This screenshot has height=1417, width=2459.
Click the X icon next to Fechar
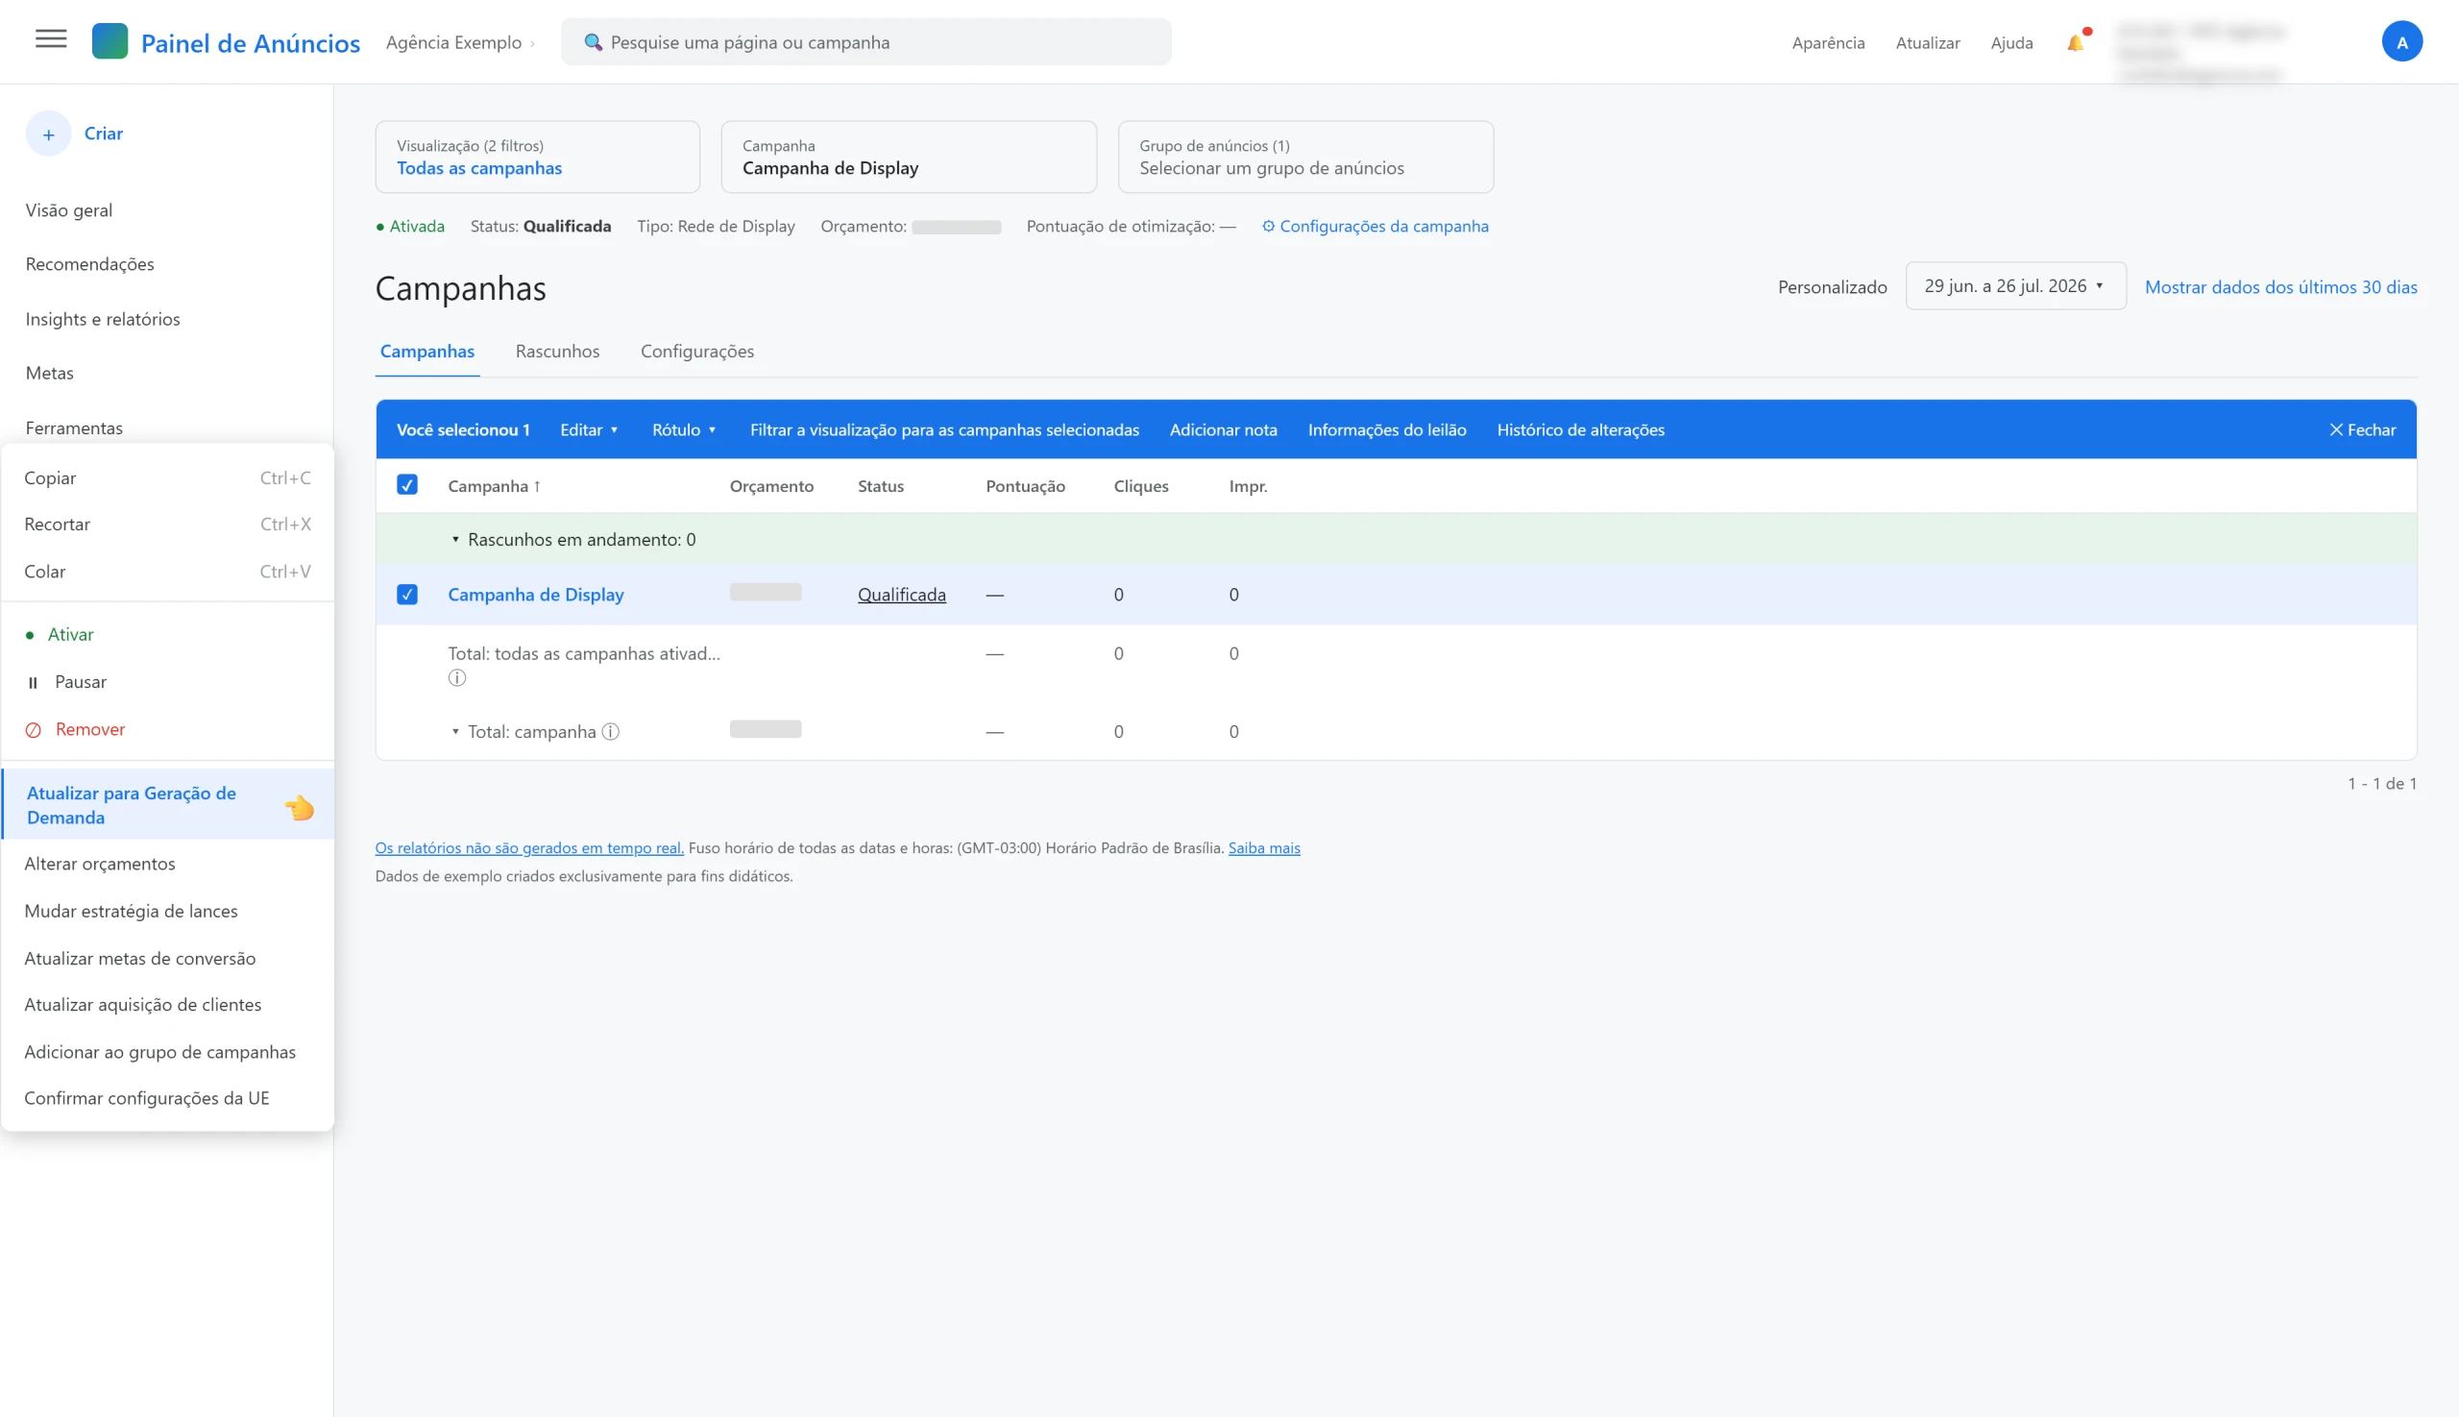(2335, 430)
